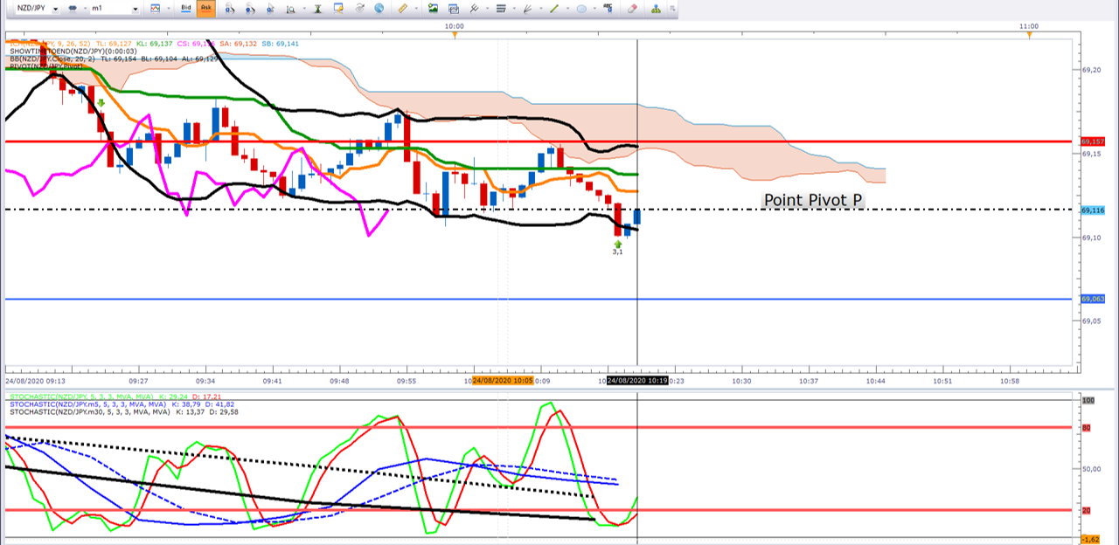Click the 69,116 current price label
The width and height of the screenshot is (1119, 545).
1093,210
